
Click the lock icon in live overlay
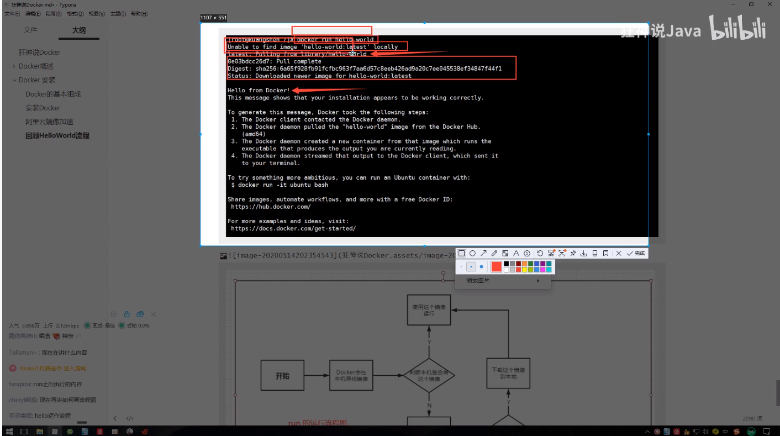point(127,314)
